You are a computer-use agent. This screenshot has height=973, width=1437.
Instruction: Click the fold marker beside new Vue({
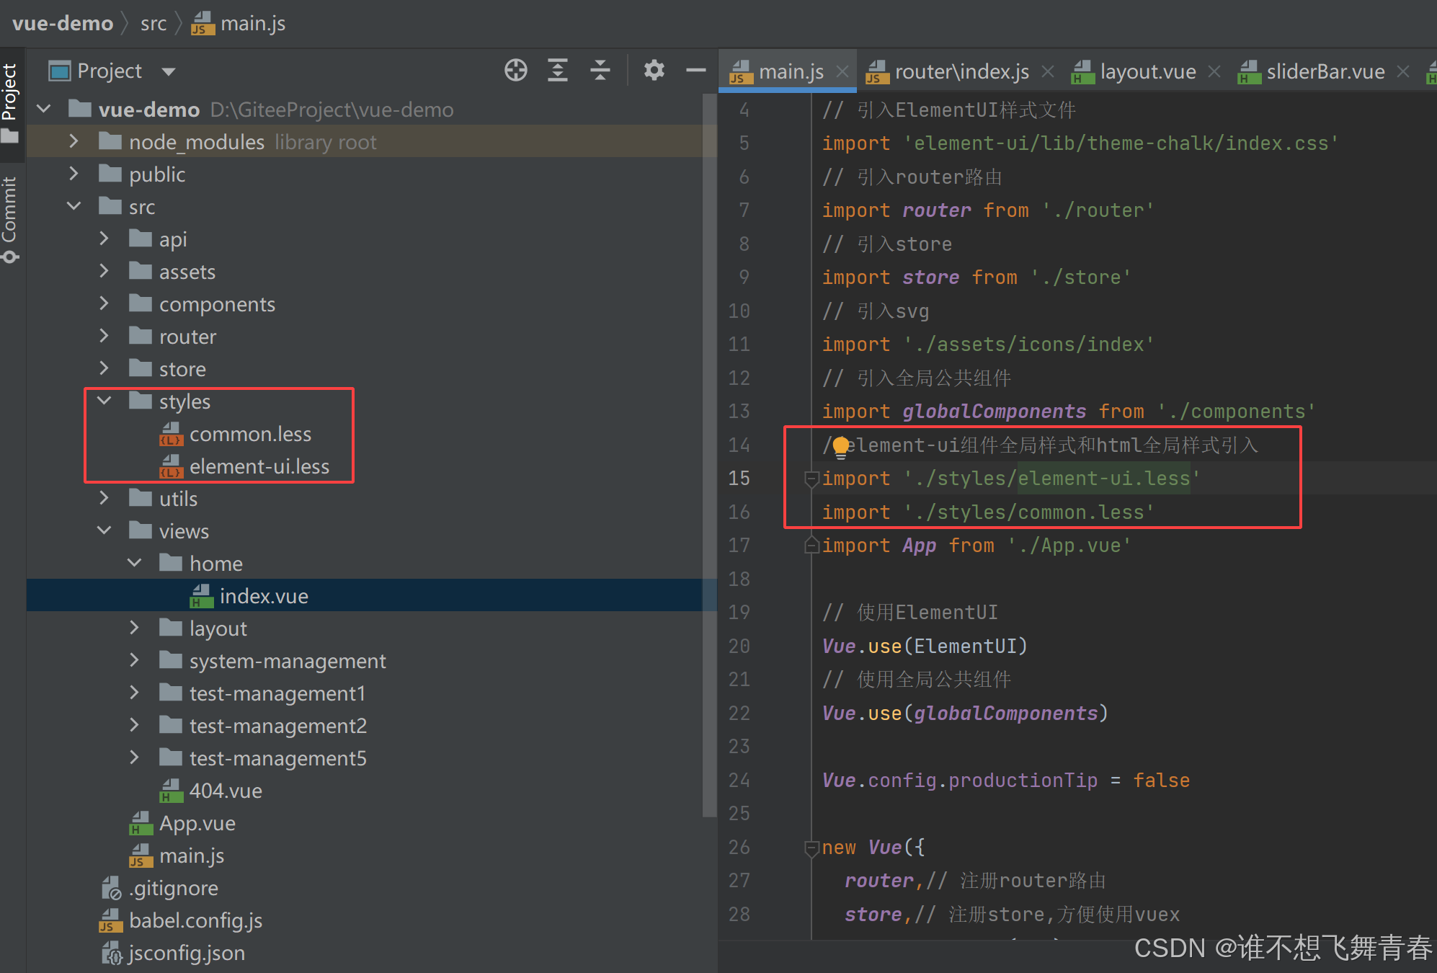click(811, 848)
